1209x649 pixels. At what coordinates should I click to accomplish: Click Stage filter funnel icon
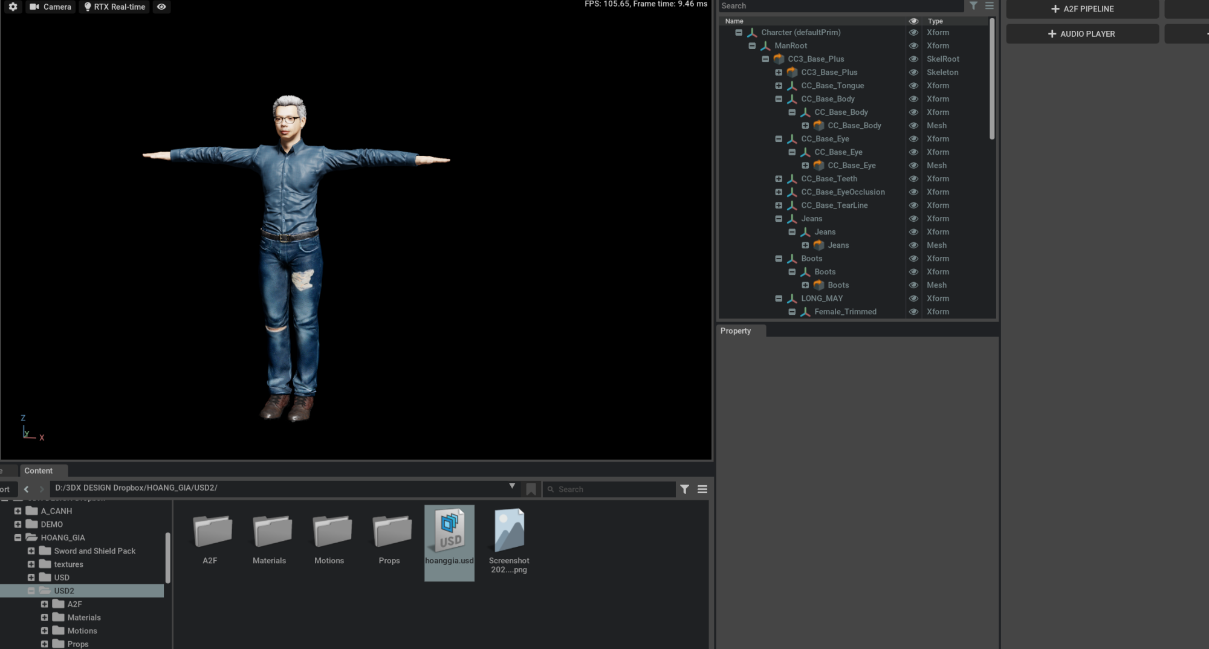pyautogui.click(x=973, y=5)
